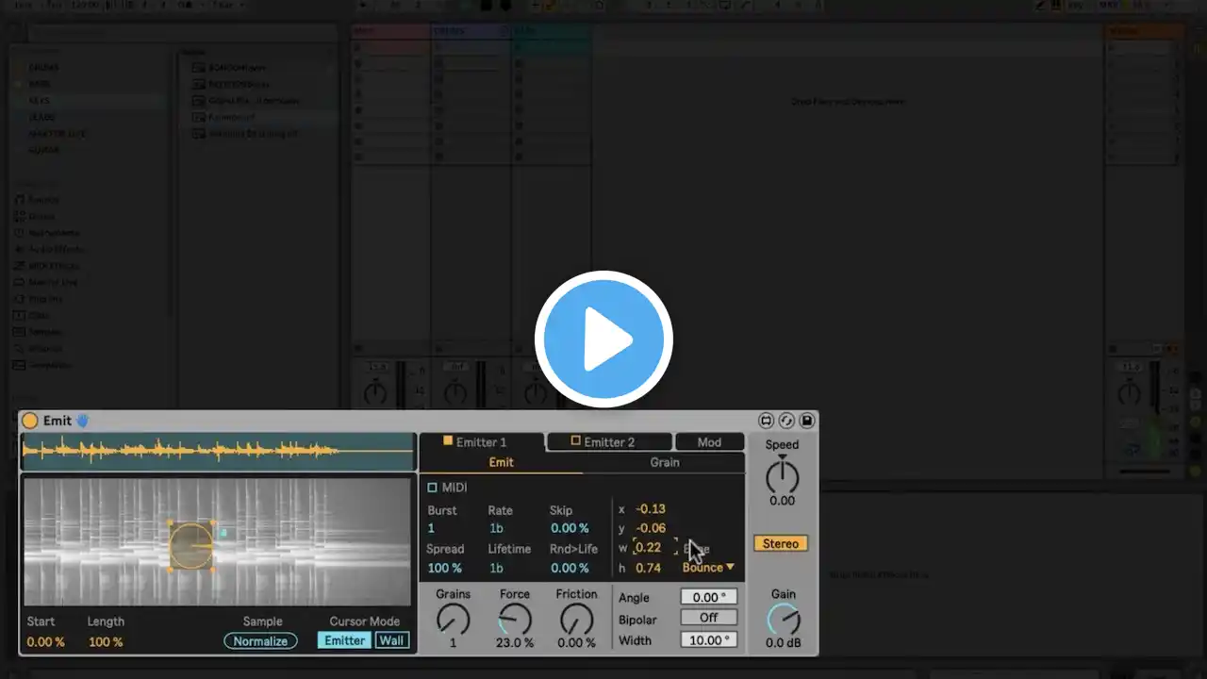The height and width of the screenshot is (679, 1207).
Task: Save the Emit preset with the disk icon
Action: coord(807,421)
